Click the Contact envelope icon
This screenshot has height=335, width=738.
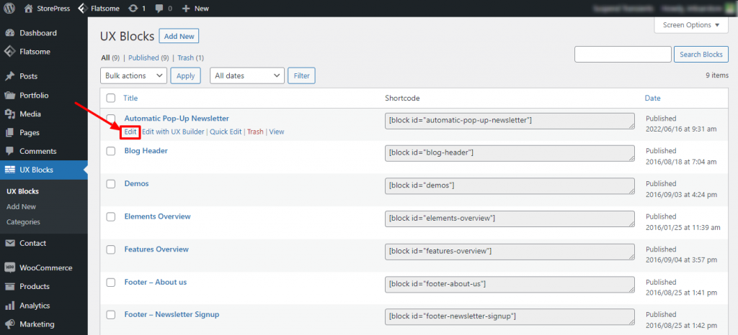[x=9, y=243]
